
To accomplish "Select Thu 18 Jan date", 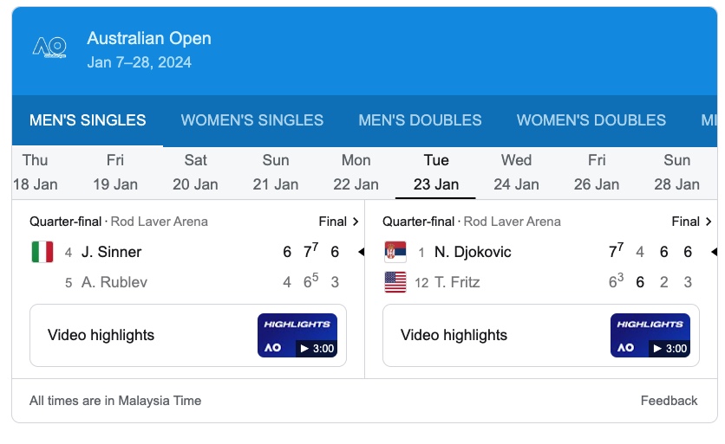I will 36,172.
